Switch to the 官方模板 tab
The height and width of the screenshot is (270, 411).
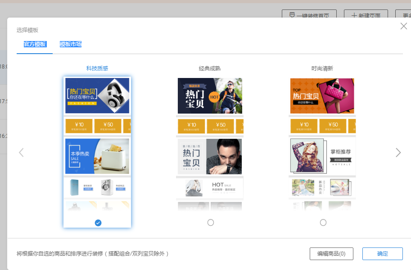pyautogui.click(x=35, y=44)
